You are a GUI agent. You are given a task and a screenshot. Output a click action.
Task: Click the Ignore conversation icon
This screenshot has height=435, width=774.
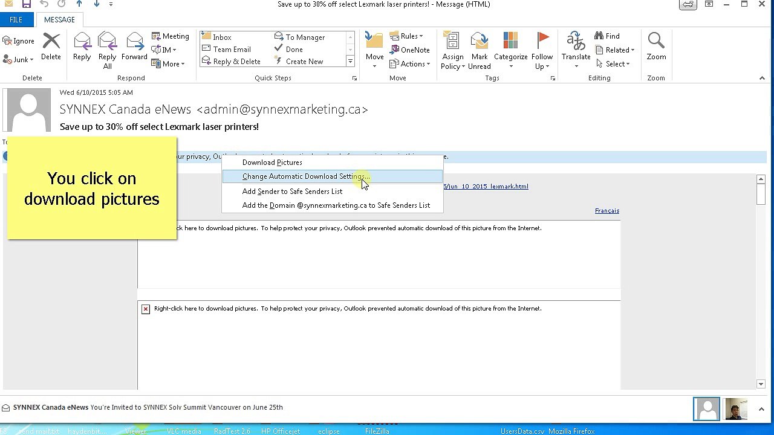(x=19, y=41)
